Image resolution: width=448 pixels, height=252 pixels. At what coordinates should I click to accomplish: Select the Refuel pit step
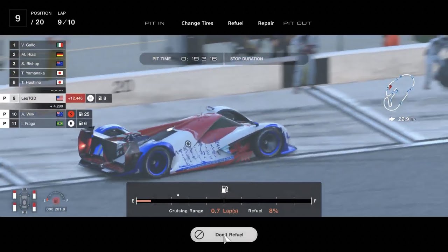click(x=236, y=23)
